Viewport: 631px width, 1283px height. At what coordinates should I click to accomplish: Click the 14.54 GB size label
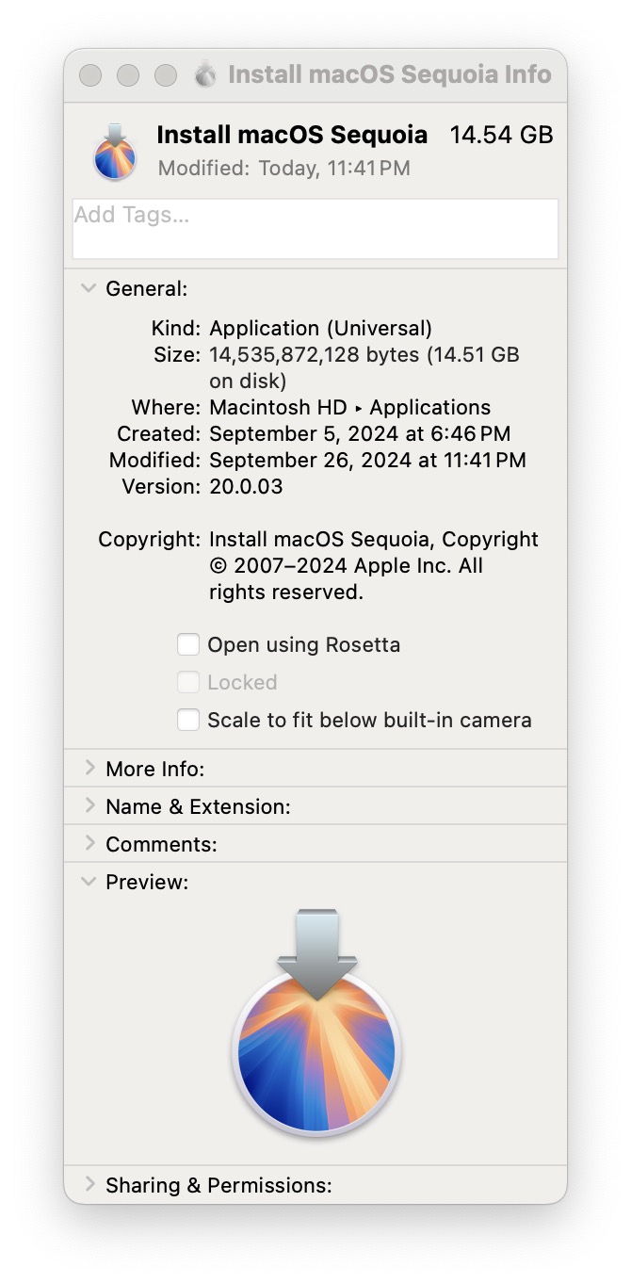(x=501, y=135)
